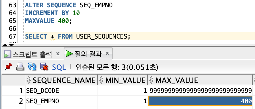Viewport: 255px width, 109px height.
Task: Click line number 66 in the gutter
Action: (x=12, y=29)
